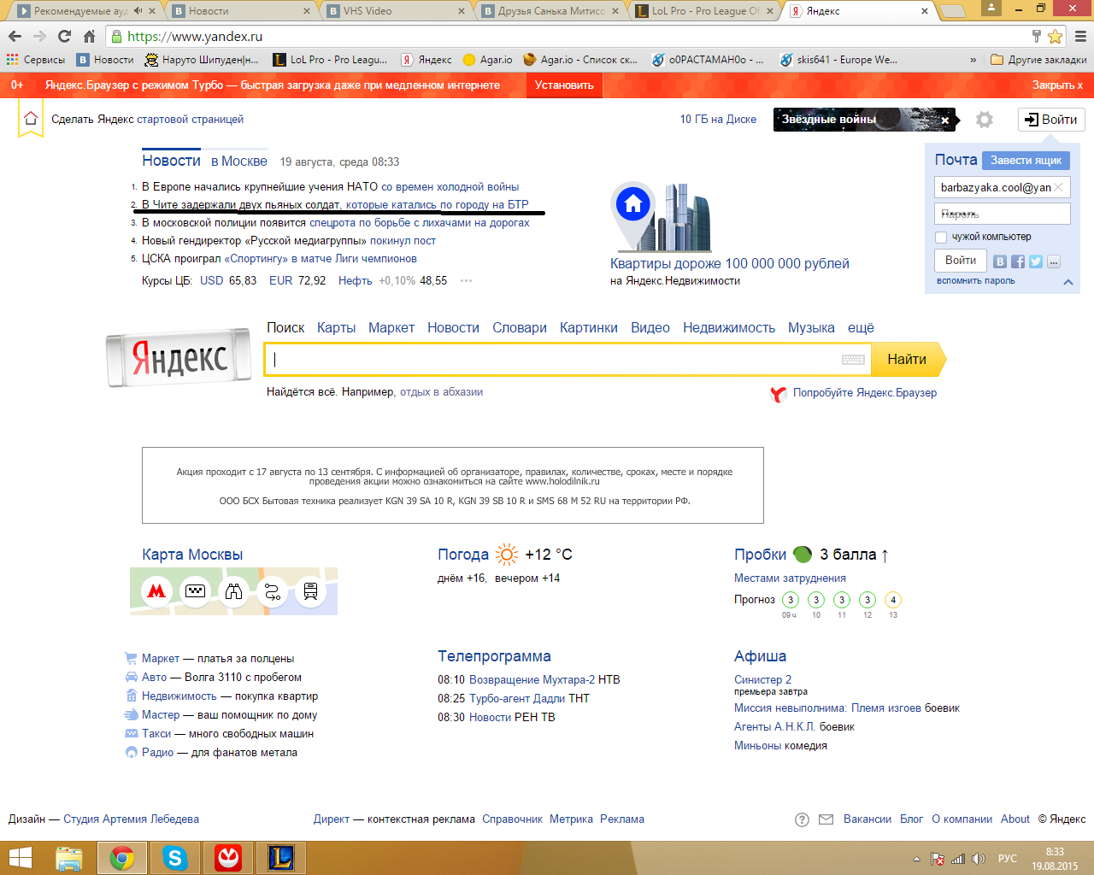The image size is (1094, 875).
Task: Open the Картинки service tab
Action: [589, 327]
